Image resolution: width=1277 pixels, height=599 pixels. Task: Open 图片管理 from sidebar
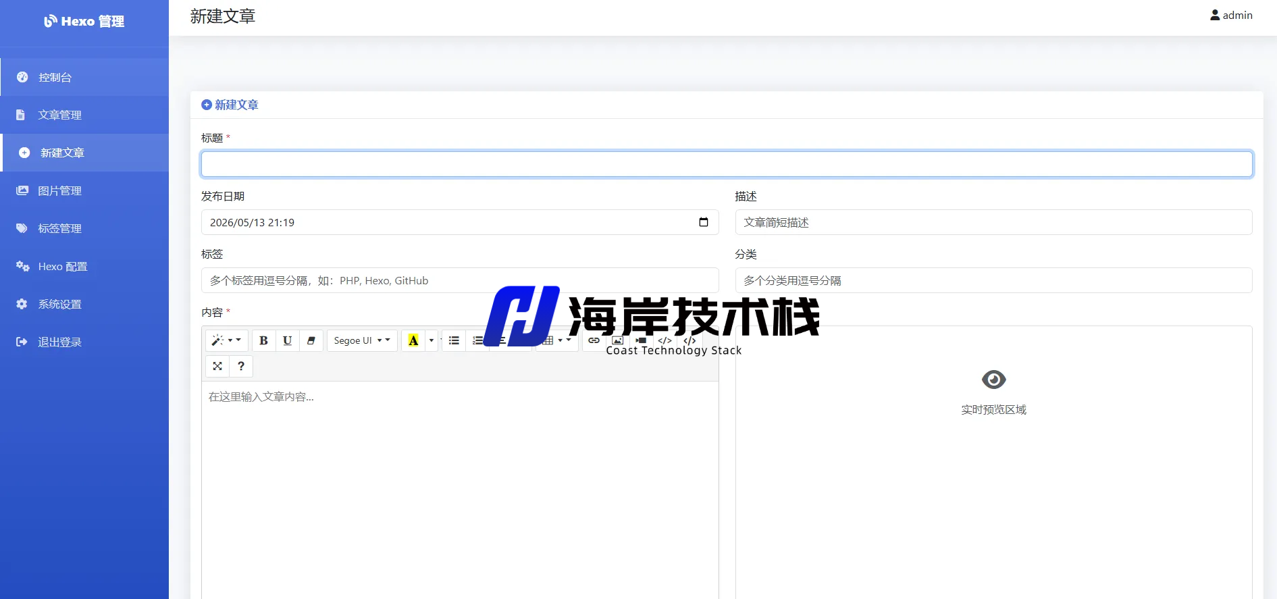[84, 190]
